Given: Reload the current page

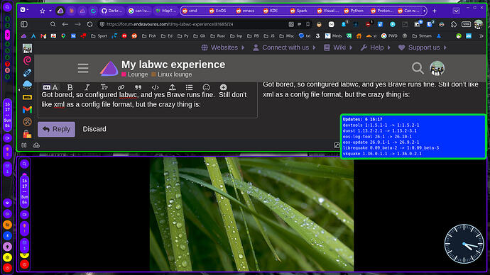Looking at the screenshot, I should (90, 24).
